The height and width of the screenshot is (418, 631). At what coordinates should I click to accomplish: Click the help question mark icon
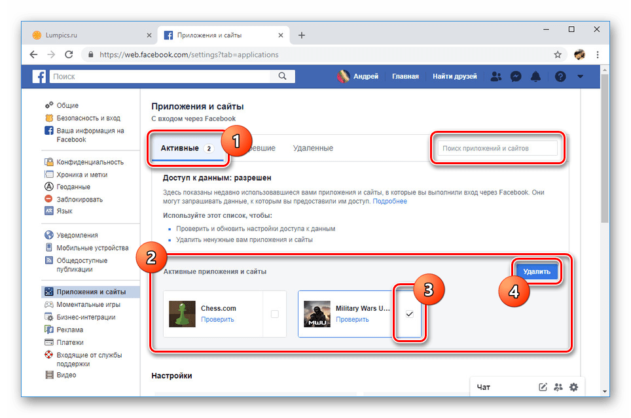(x=560, y=77)
